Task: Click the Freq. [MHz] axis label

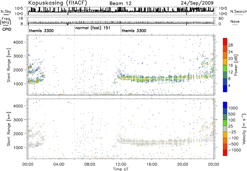Action: (6, 21)
